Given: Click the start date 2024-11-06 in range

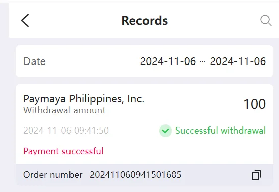Looking at the screenshot, I should tap(168, 61).
